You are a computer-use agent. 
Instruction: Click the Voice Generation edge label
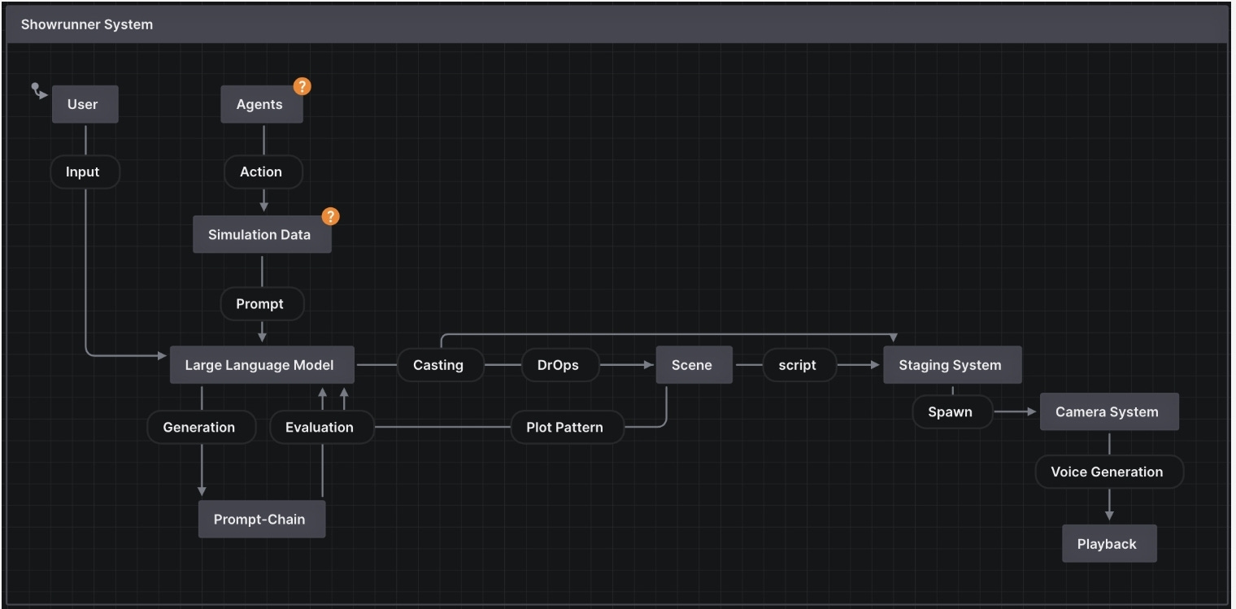pos(1108,472)
